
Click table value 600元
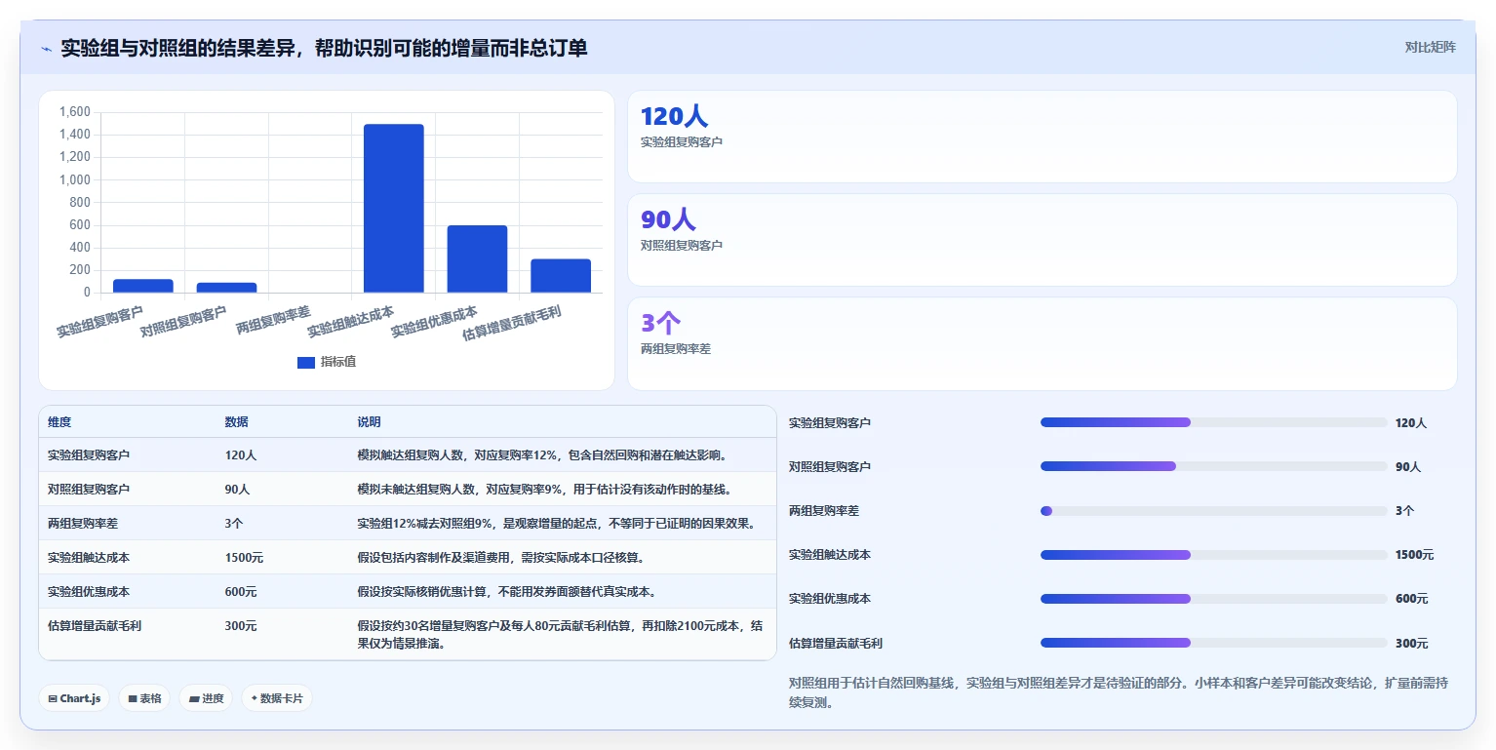coord(241,592)
